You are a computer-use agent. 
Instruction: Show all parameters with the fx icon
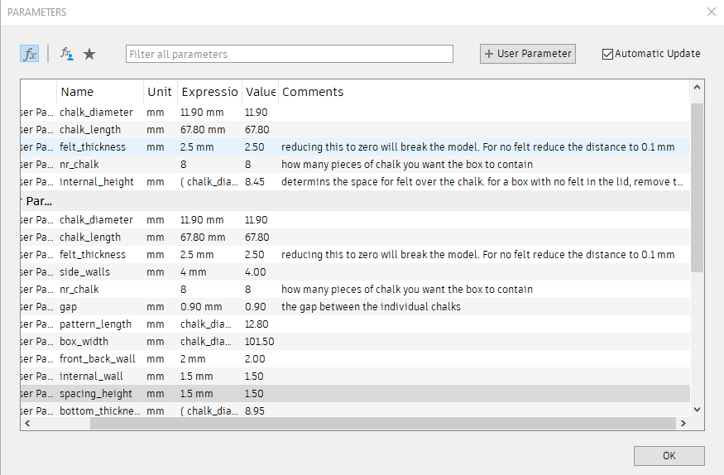pyautogui.click(x=30, y=54)
